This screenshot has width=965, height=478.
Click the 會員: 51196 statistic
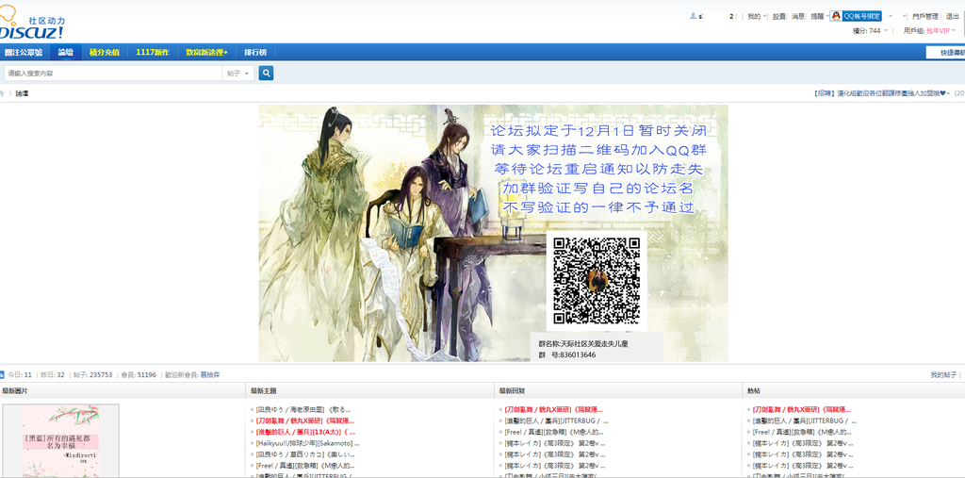139,374
